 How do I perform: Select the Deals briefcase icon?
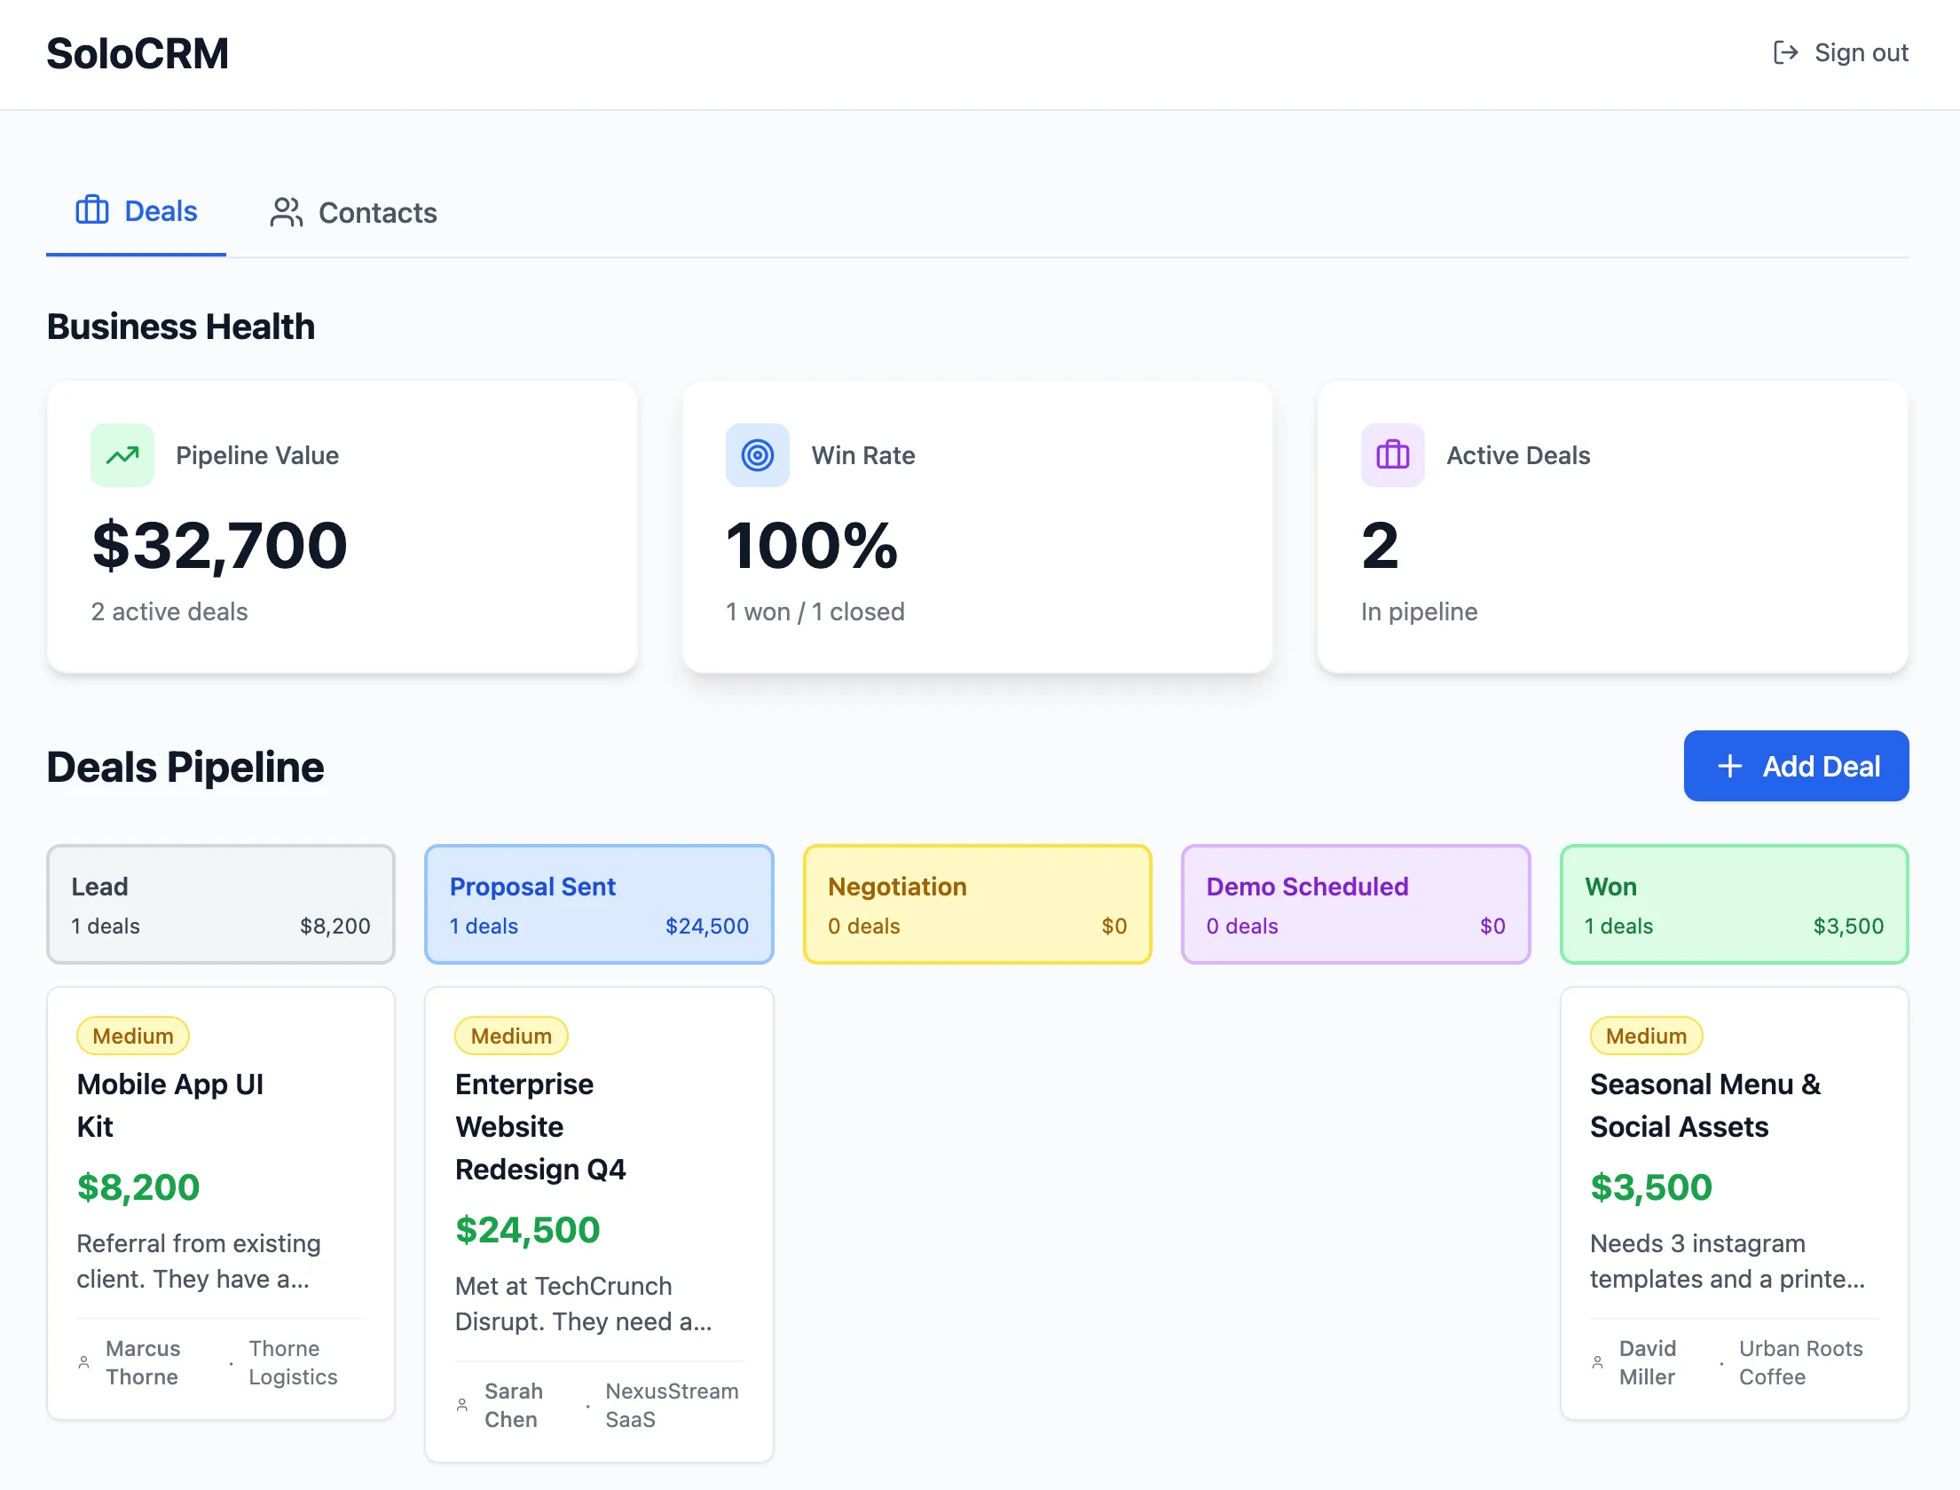point(93,211)
